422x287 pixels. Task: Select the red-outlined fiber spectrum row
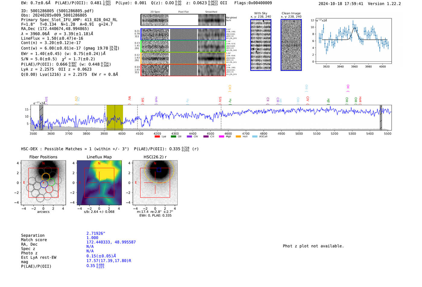183,70
